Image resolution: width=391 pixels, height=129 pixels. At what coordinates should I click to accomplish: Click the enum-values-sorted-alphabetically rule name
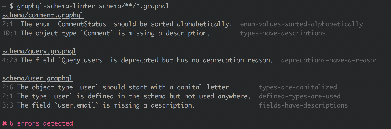coord(301,24)
